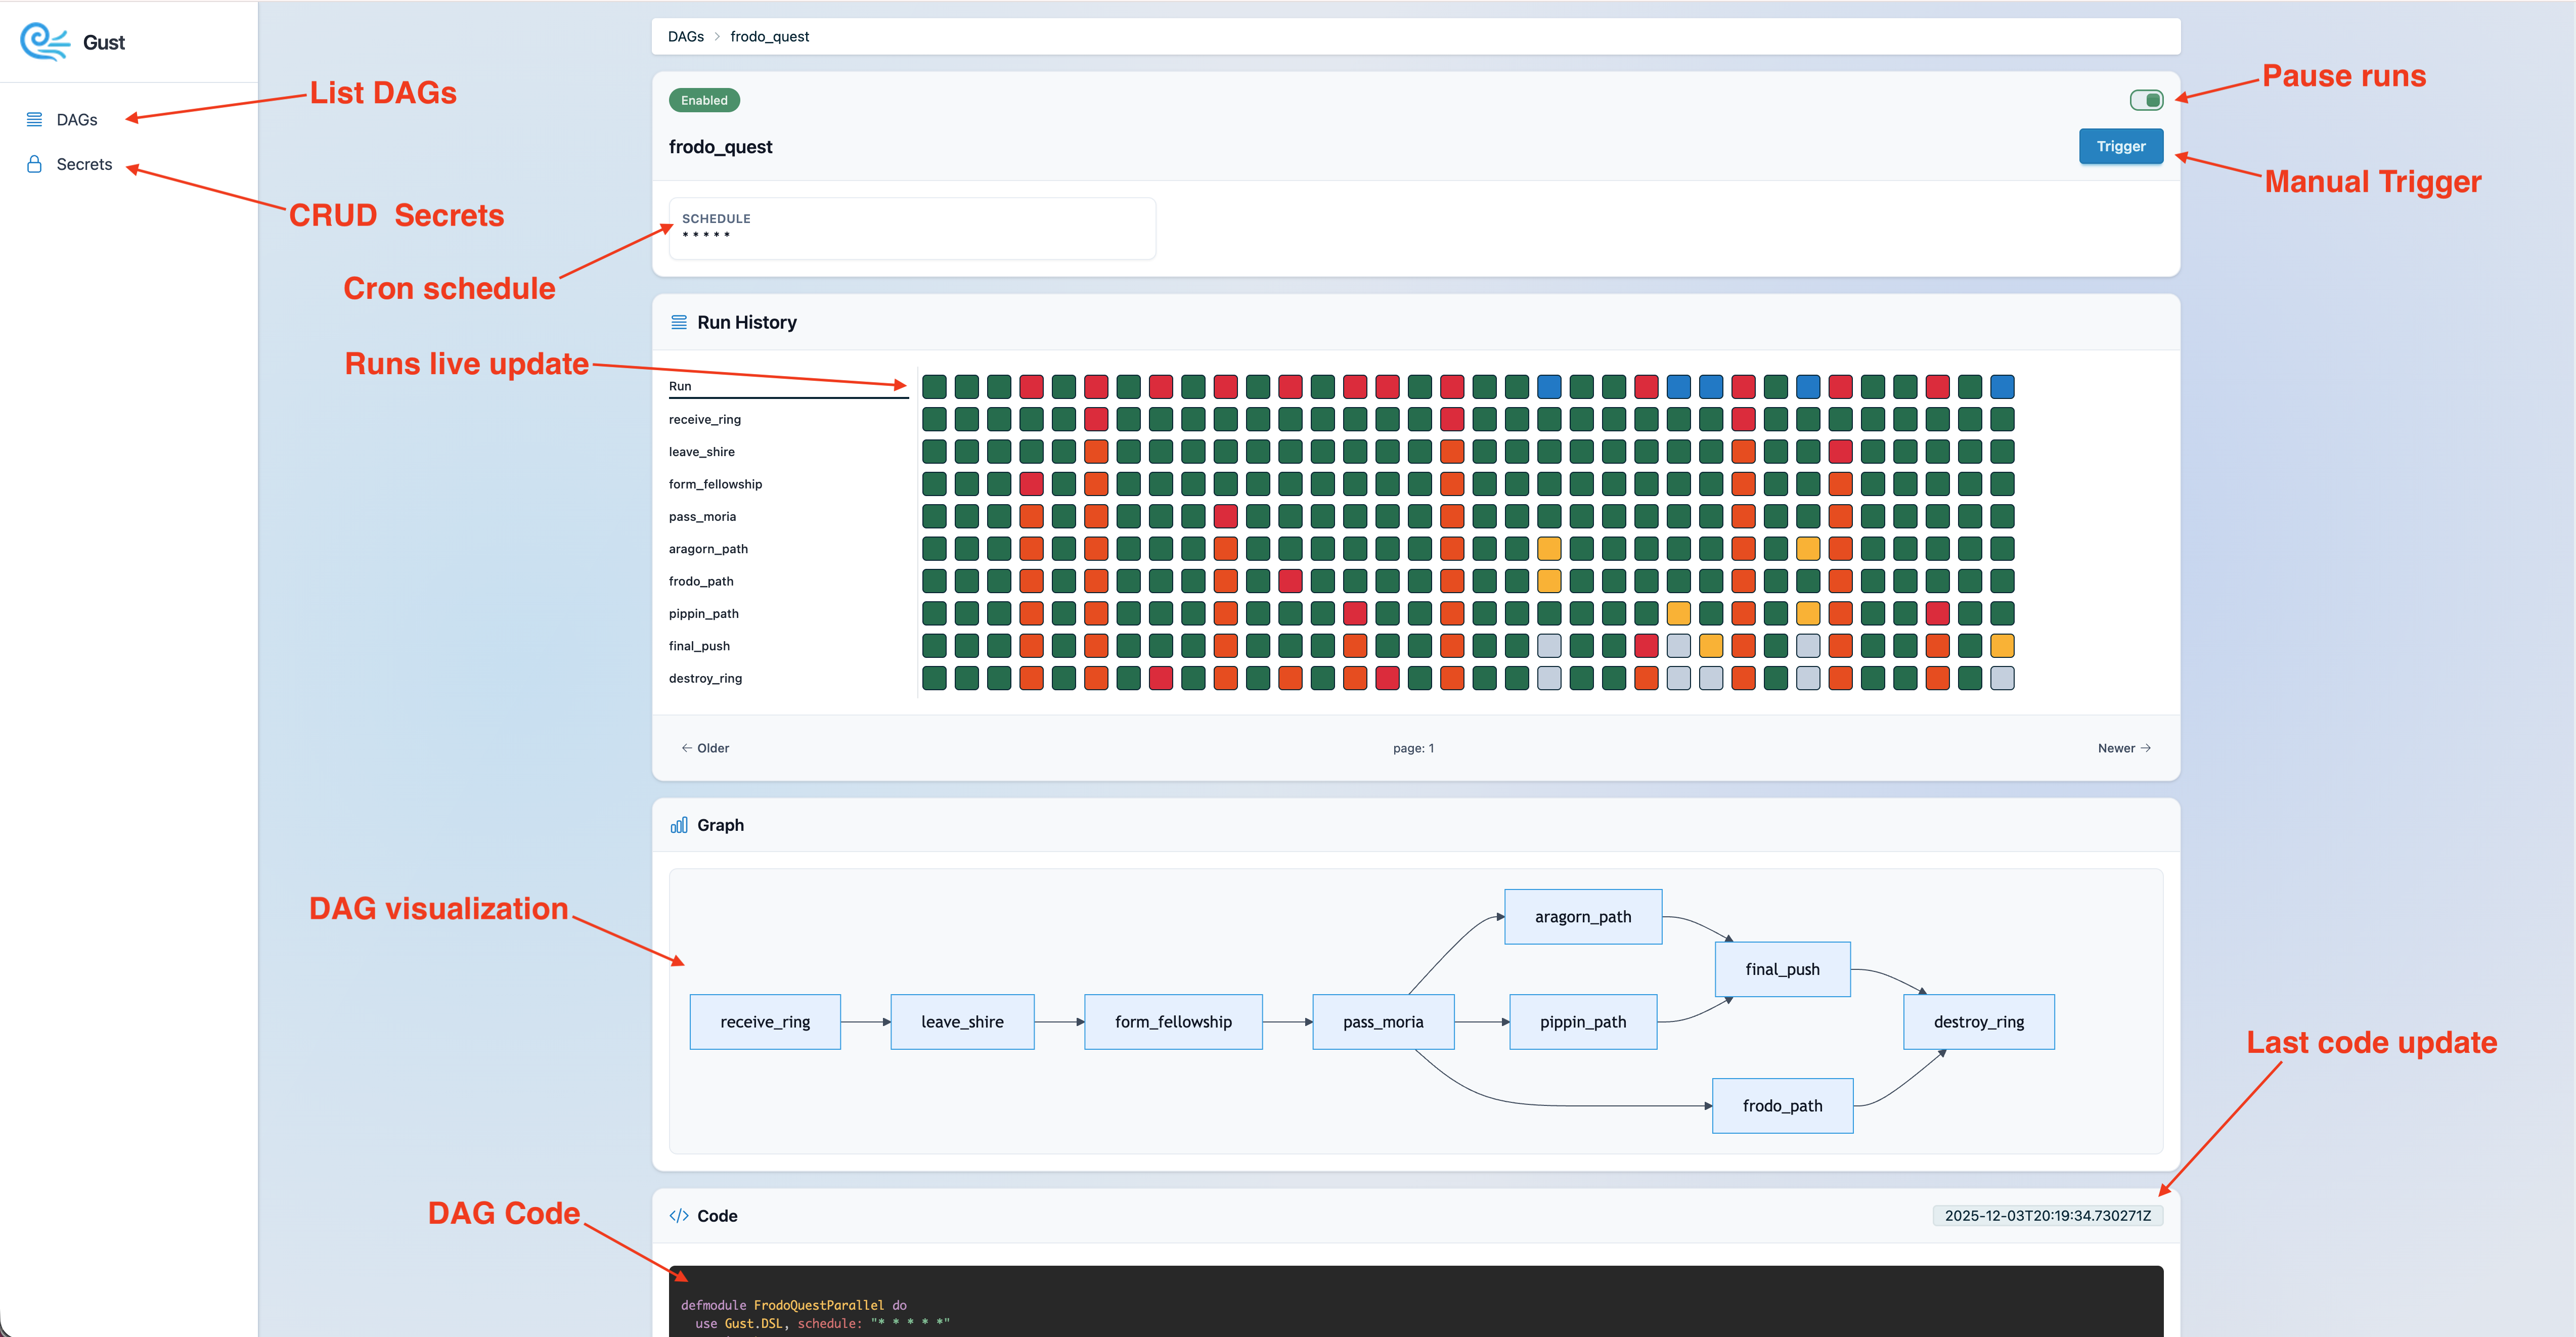Open DAGs in the sidebar menu

pyautogui.click(x=77, y=120)
